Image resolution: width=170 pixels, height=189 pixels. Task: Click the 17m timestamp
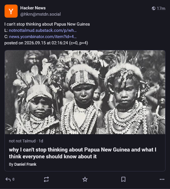[161, 9]
